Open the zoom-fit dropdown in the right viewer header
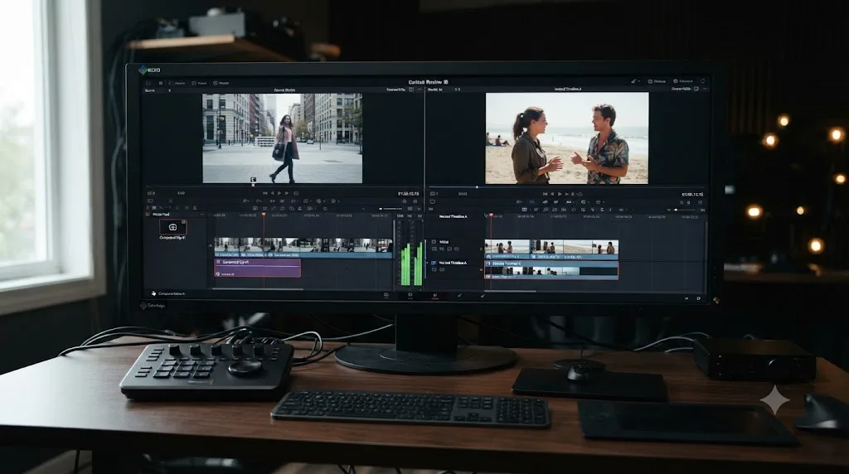849x474 pixels. [x=682, y=89]
